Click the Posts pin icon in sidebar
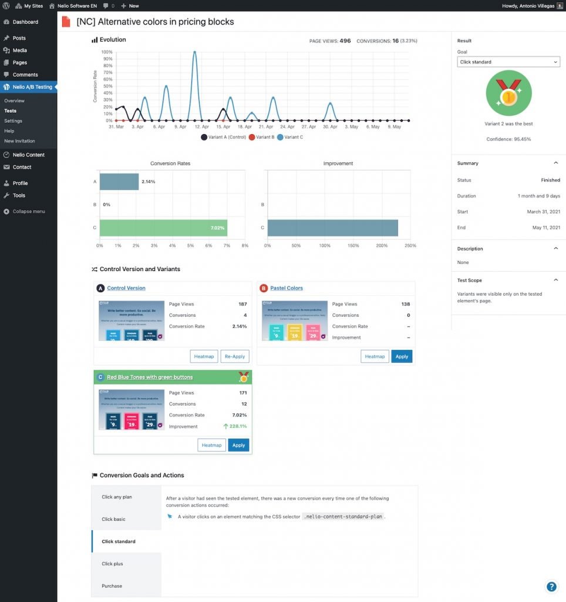This screenshot has width=566, height=602. tap(6, 38)
